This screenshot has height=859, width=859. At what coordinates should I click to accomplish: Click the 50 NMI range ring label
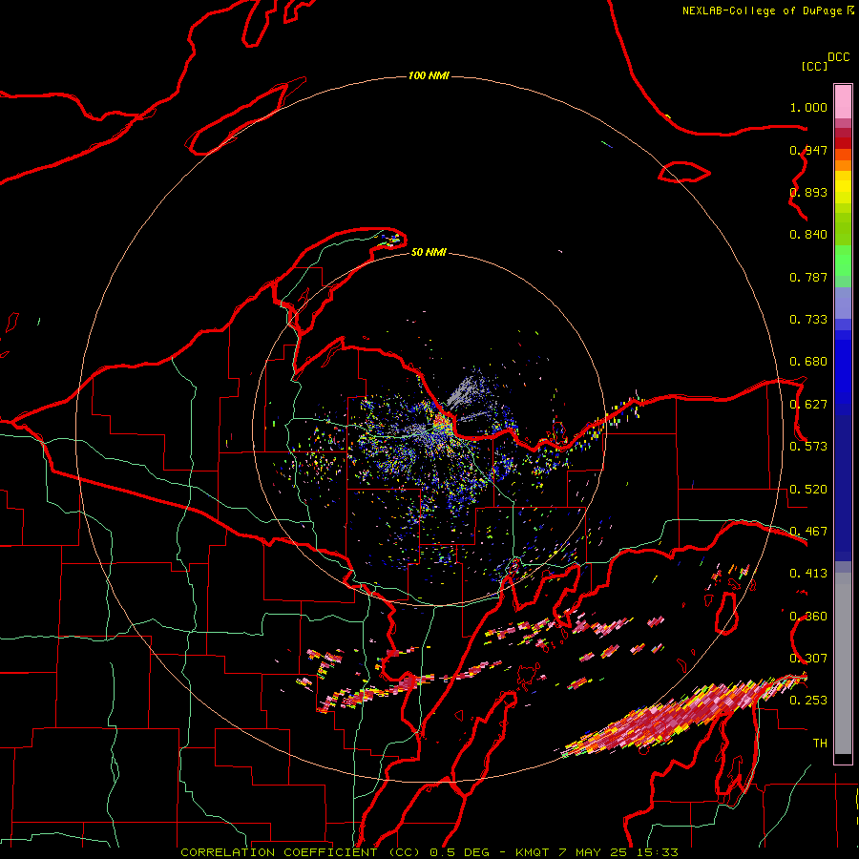(x=429, y=252)
